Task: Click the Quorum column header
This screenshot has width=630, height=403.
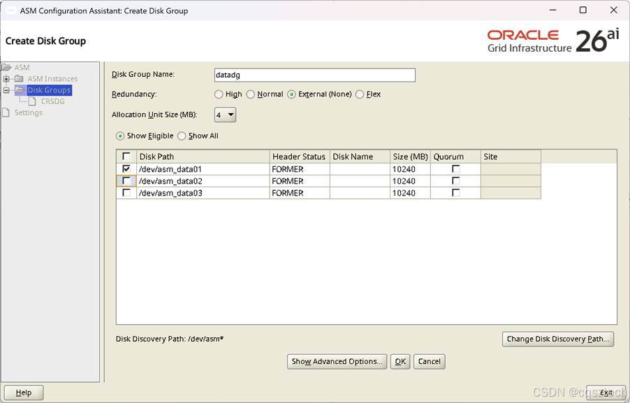Action: 455,156
